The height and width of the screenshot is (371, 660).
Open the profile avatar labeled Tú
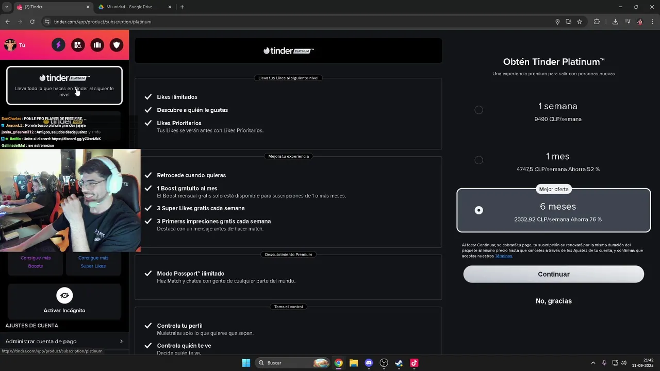tap(10, 45)
